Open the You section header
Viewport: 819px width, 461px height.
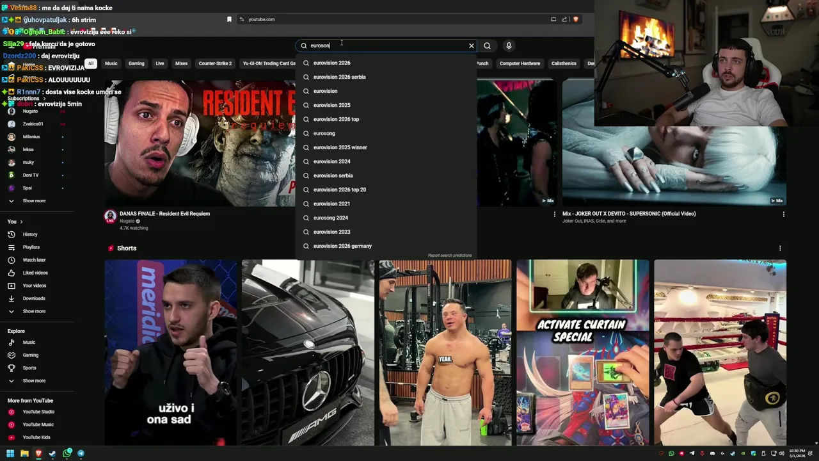[15, 222]
